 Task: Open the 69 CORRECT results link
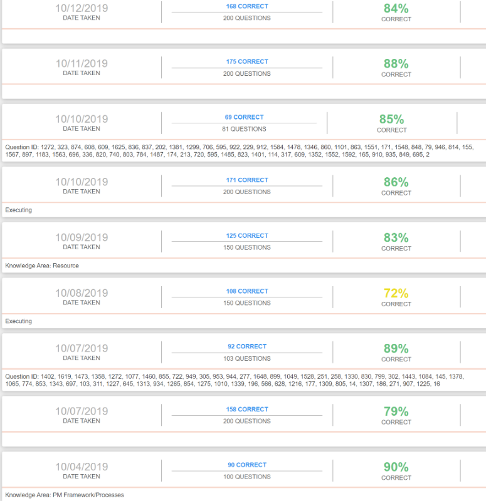tap(244, 117)
